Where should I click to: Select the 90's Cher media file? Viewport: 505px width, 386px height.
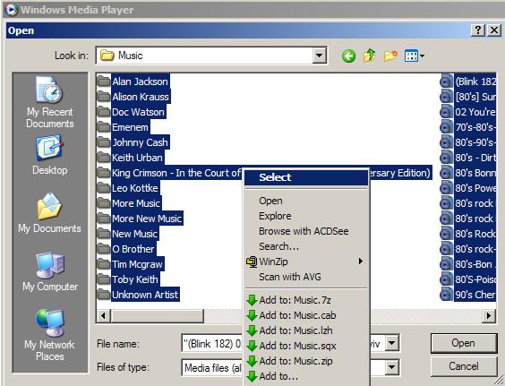(x=468, y=294)
